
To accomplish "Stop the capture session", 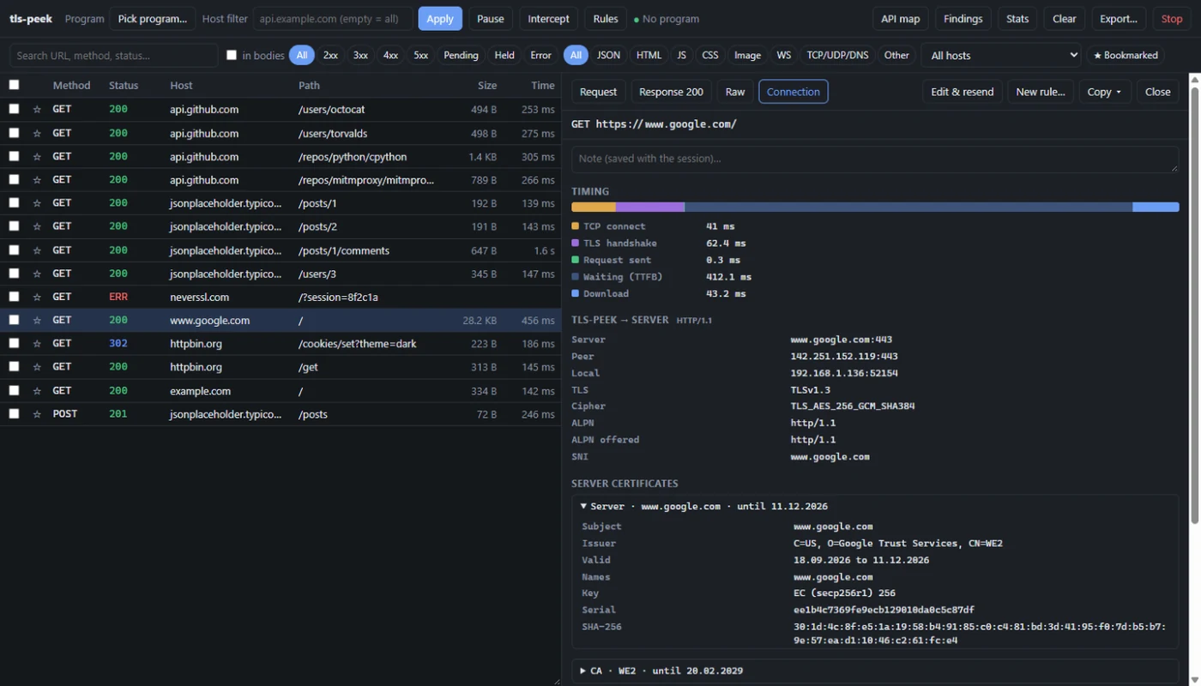I will pyautogui.click(x=1172, y=19).
